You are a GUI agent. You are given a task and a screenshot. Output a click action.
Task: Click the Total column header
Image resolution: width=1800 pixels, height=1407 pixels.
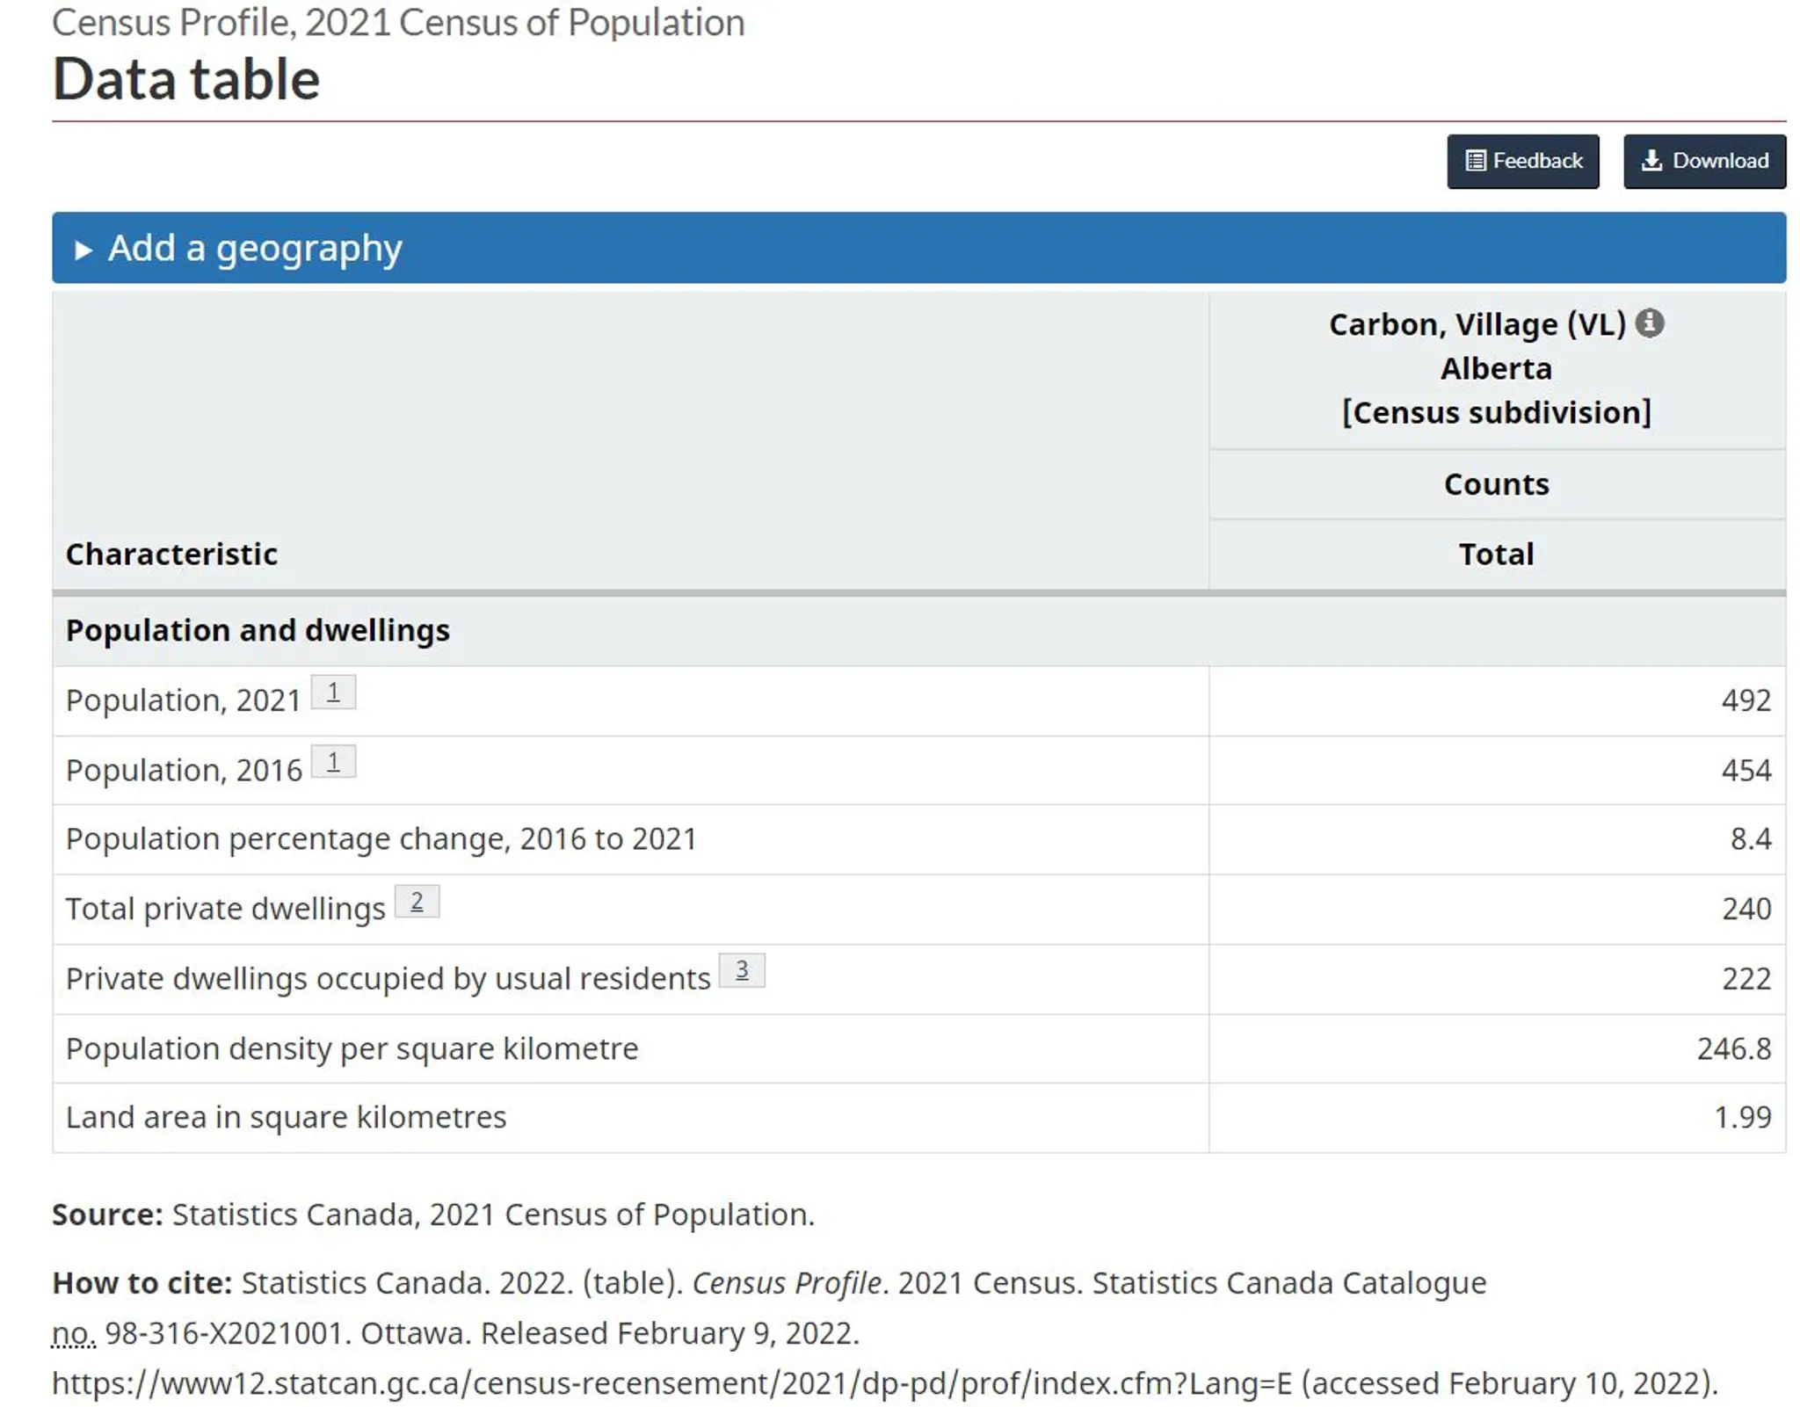coord(1495,554)
